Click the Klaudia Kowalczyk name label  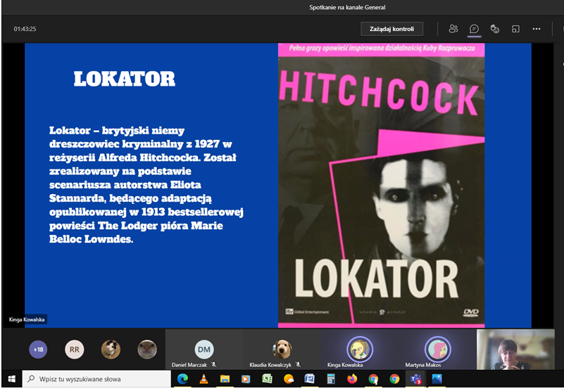[270, 365]
